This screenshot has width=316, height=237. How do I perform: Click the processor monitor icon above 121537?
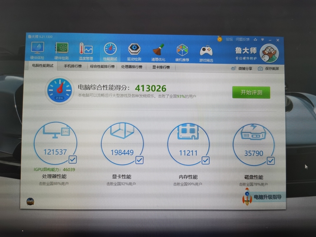(x=56, y=131)
